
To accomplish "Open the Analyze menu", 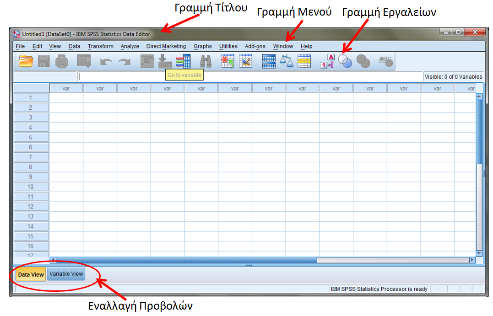I will pos(130,46).
